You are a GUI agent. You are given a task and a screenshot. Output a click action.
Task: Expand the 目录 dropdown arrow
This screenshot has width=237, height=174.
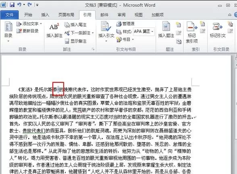point(8,41)
